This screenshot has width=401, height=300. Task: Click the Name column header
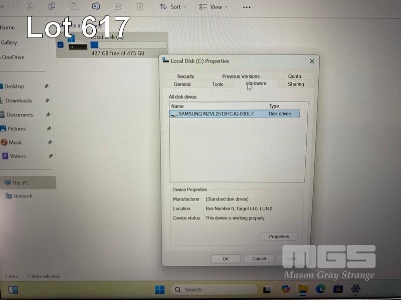(x=218, y=106)
